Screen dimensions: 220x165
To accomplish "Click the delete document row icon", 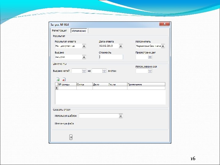I will click(x=64, y=79).
